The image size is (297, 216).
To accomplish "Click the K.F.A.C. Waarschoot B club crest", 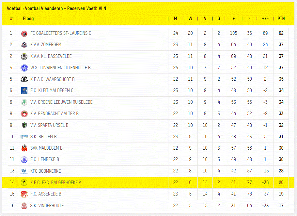I will (24, 79).
